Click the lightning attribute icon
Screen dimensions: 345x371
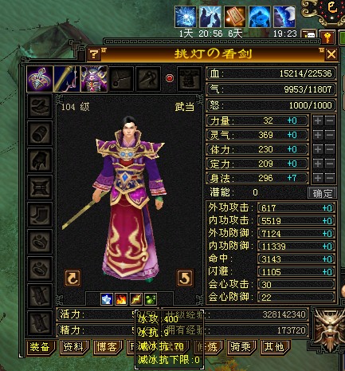(135, 299)
